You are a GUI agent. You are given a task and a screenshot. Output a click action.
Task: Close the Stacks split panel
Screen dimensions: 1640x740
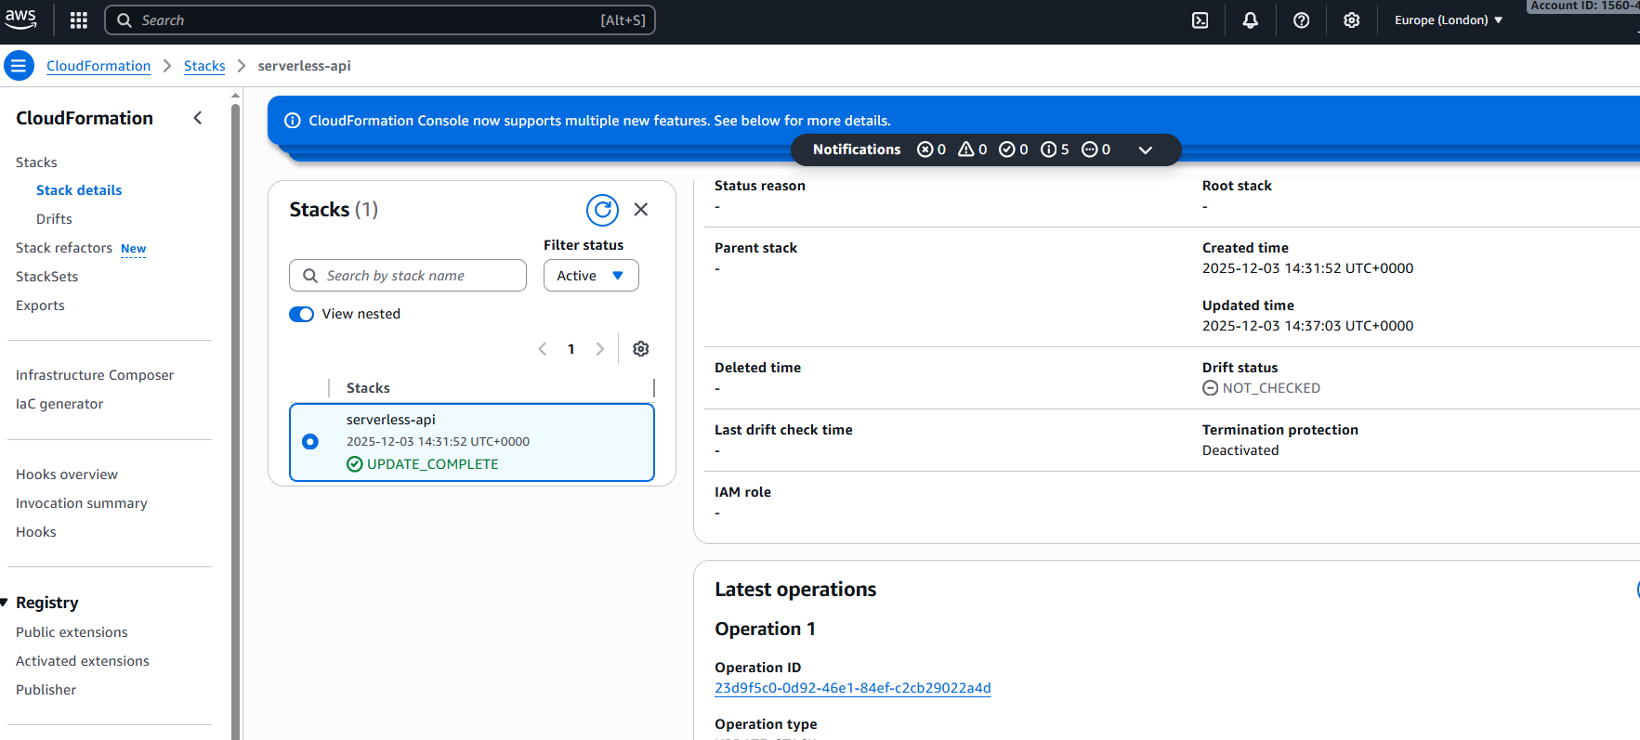point(641,210)
